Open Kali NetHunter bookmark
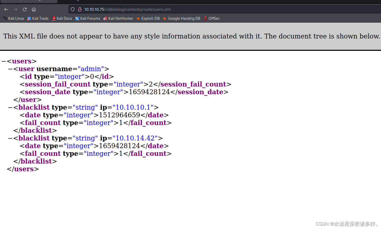Image resolution: width=381 pixels, height=229 pixels. 118,18
